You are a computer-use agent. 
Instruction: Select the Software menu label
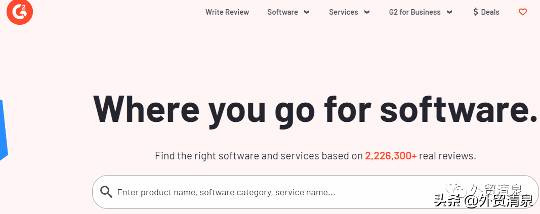282,12
